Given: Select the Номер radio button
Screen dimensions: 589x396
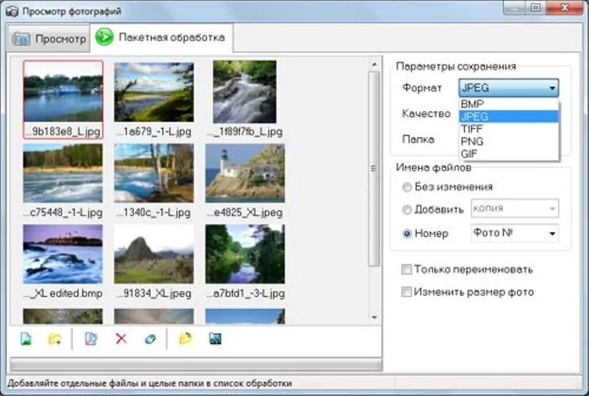Looking at the screenshot, I should pyautogui.click(x=407, y=234).
